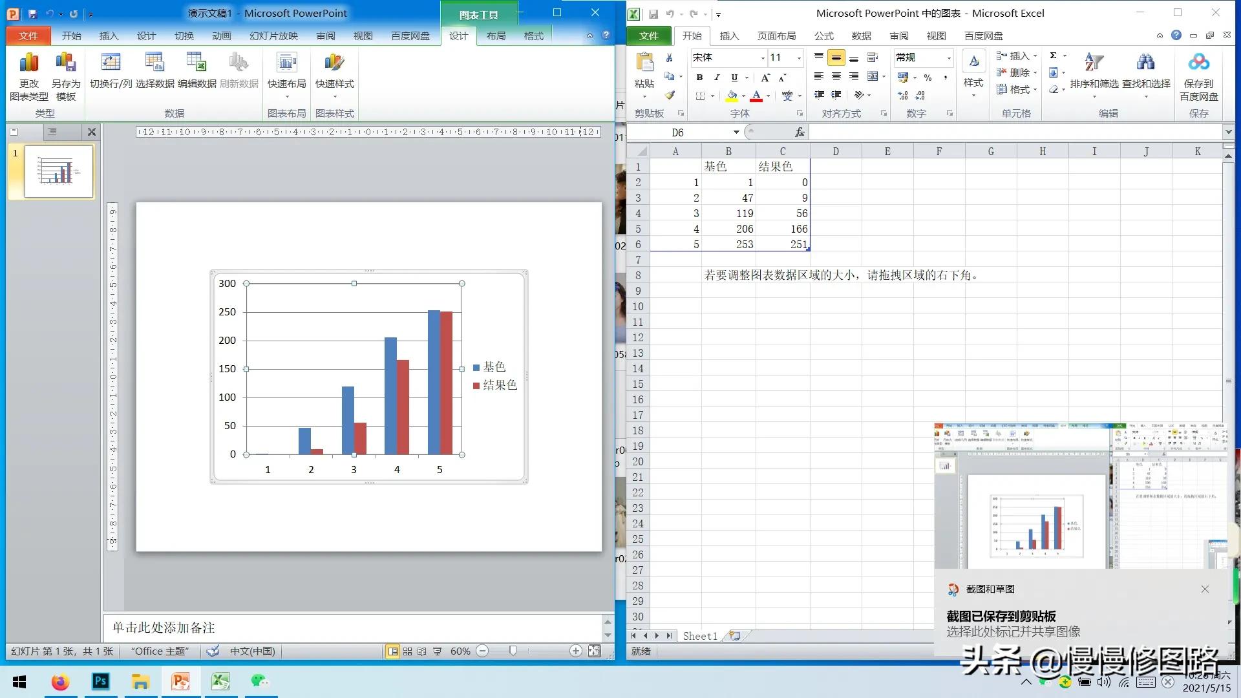The height and width of the screenshot is (698, 1241).
Task: Expand Quick Styles dropdown in PowerPoint
Action: click(x=335, y=96)
